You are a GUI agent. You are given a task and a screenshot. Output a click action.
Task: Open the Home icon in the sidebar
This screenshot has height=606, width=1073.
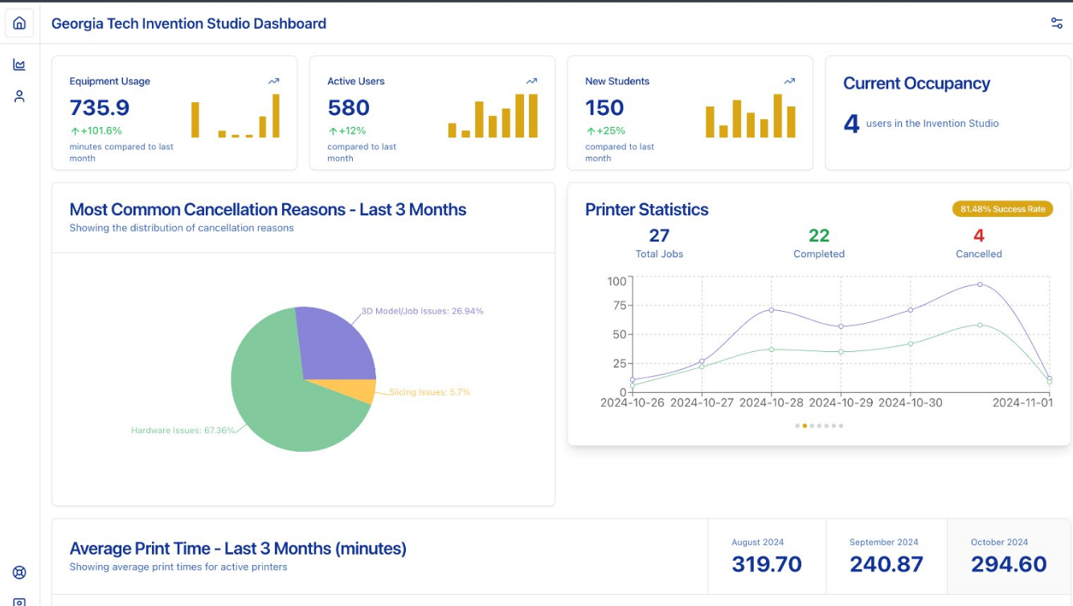click(19, 23)
